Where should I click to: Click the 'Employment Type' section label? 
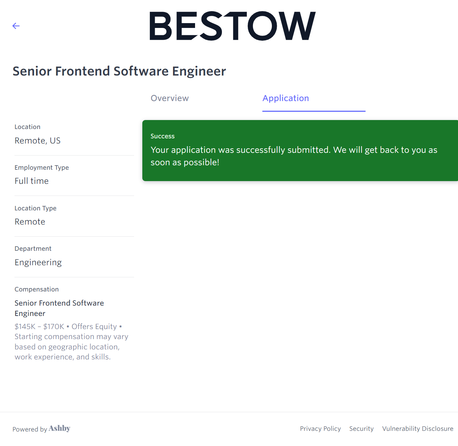click(42, 168)
